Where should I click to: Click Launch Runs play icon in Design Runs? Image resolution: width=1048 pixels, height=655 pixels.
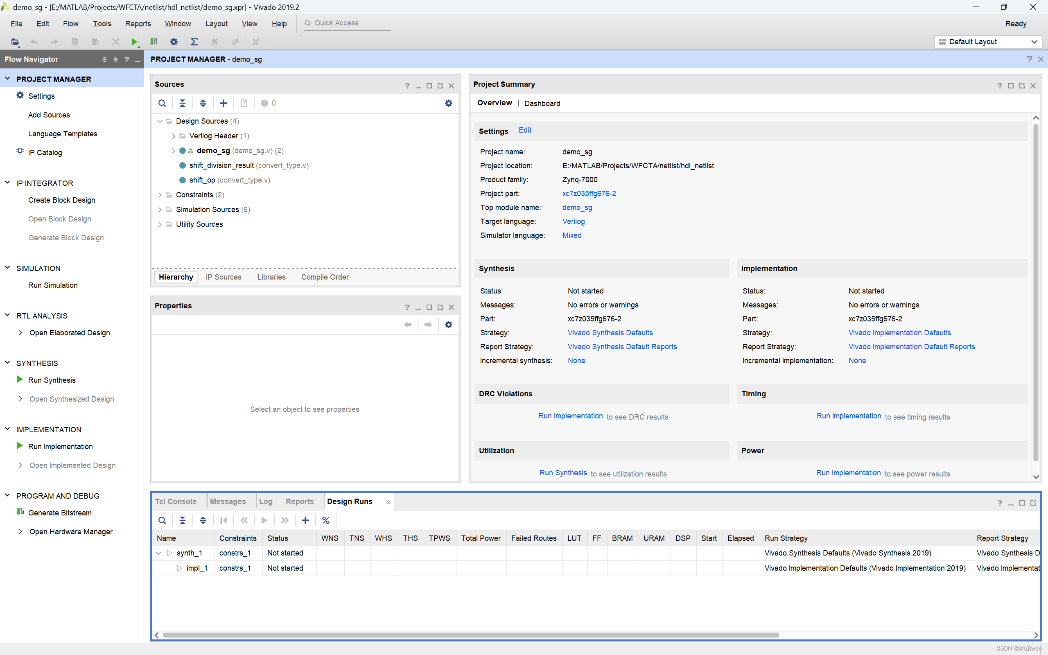click(x=264, y=520)
